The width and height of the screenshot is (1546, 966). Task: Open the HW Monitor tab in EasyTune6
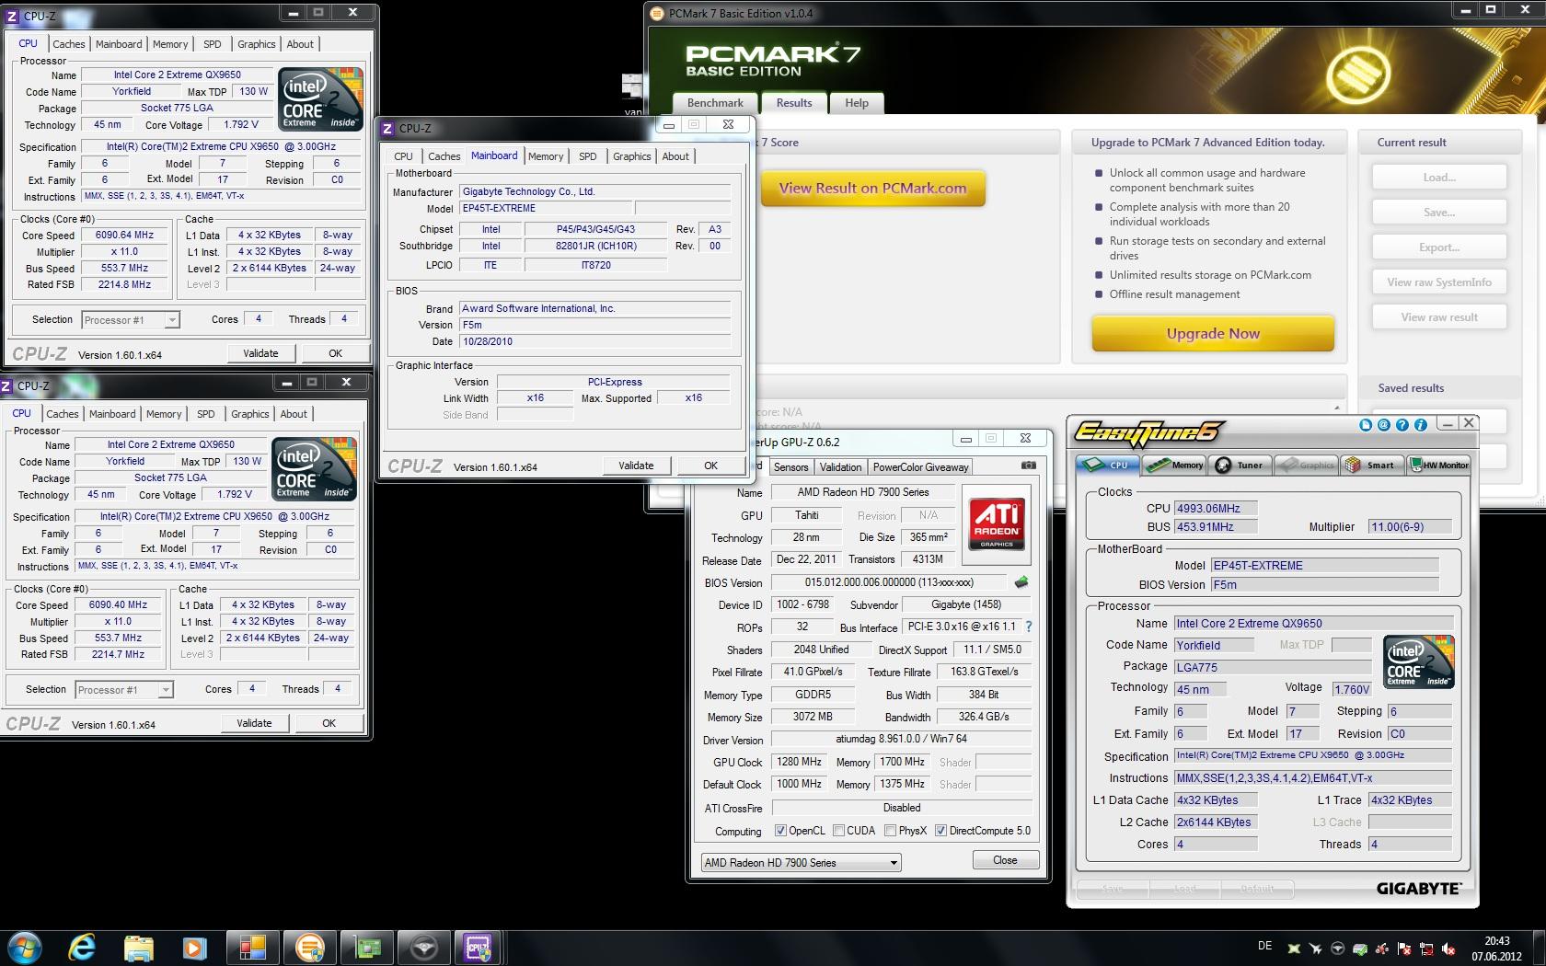tap(1439, 465)
